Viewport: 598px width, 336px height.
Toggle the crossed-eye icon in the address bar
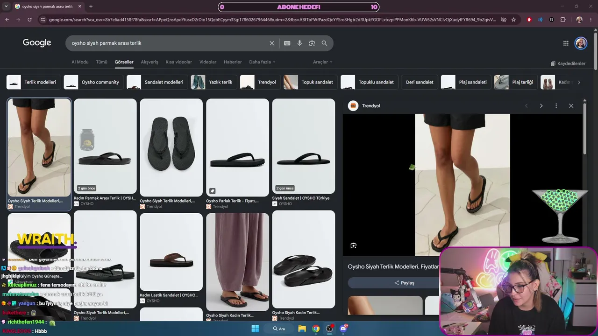coord(504,20)
